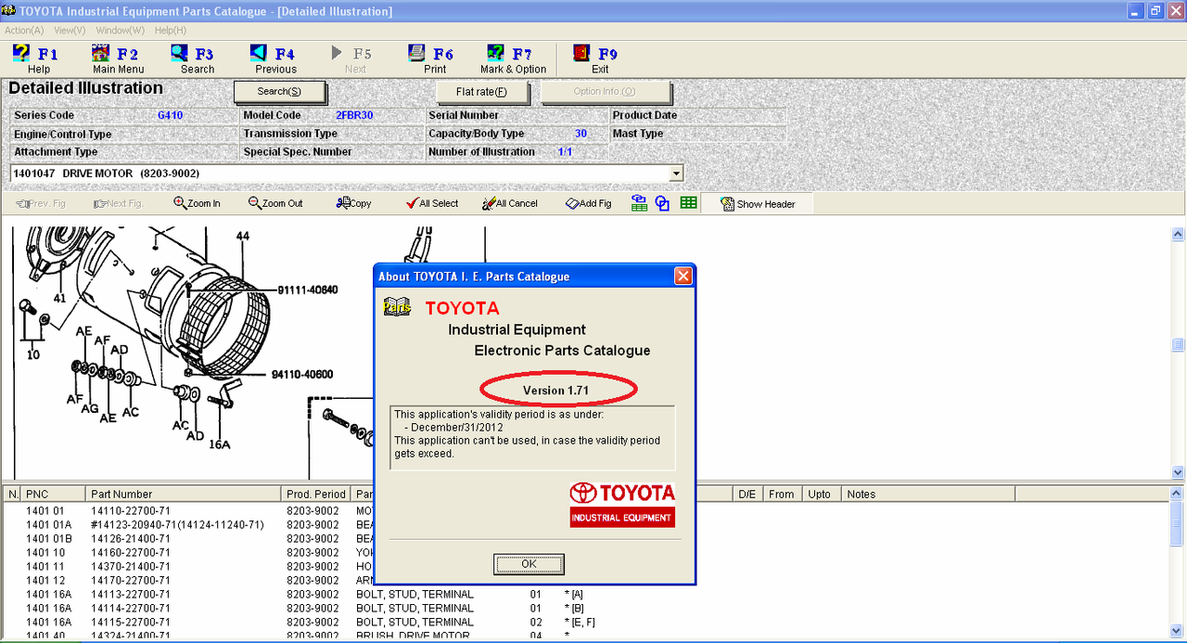Click the Series Code G410 value

click(170, 115)
